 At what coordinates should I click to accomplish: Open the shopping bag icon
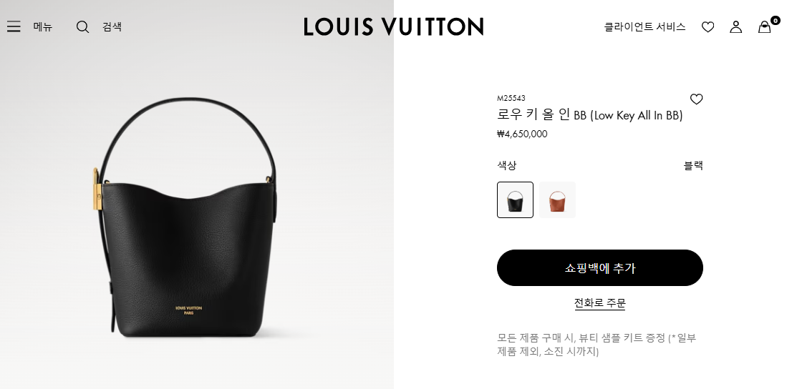pos(764,27)
